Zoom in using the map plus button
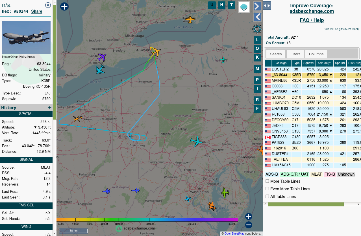The height and width of the screenshot is (236, 361). point(249,217)
